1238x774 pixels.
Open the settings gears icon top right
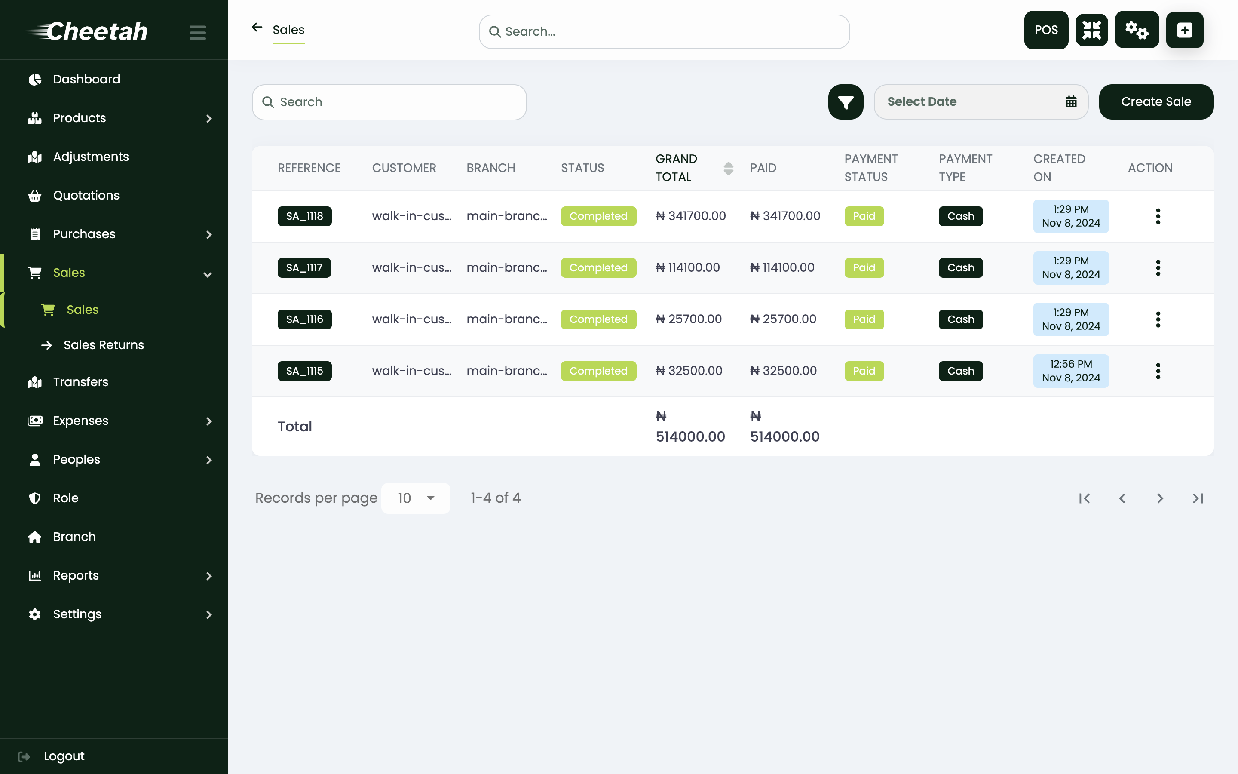point(1137,30)
